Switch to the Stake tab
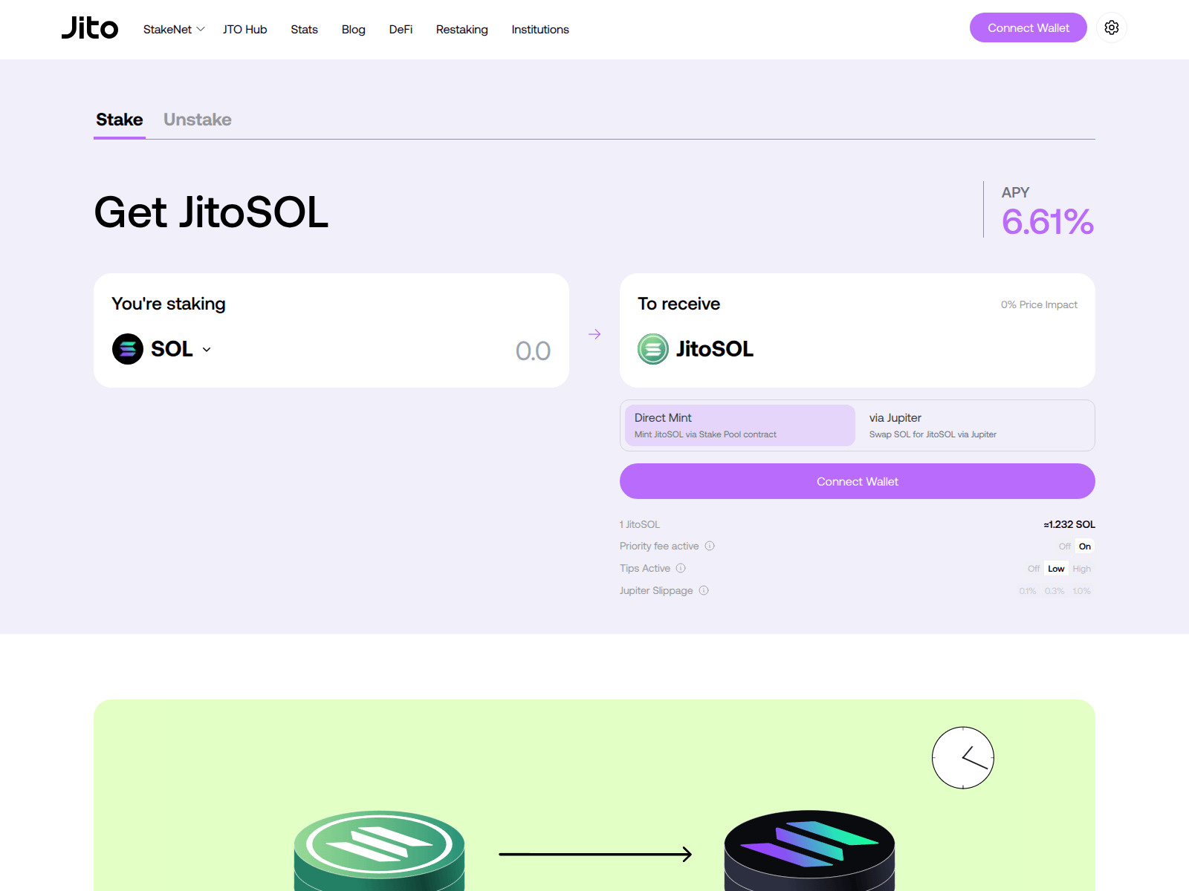This screenshot has height=891, width=1189. [120, 120]
